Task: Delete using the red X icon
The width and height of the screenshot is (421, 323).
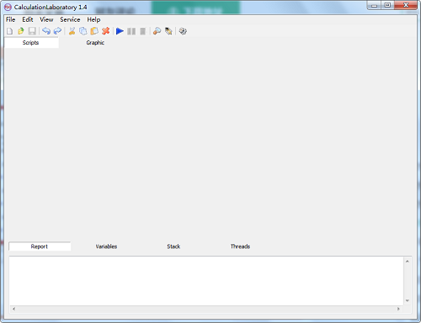Action: click(x=105, y=31)
